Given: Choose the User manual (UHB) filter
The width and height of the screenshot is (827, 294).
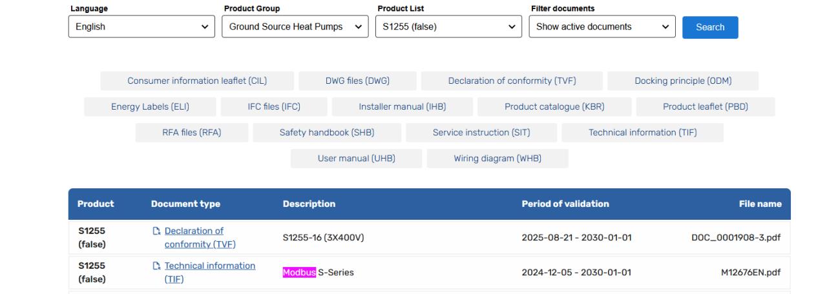Looking at the screenshot, I should (356, 159).
